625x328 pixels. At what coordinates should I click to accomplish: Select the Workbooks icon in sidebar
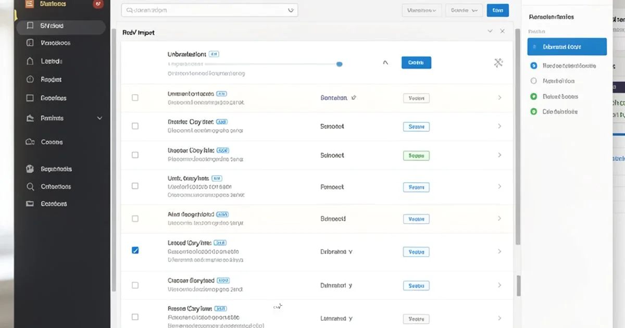point(31,43)
